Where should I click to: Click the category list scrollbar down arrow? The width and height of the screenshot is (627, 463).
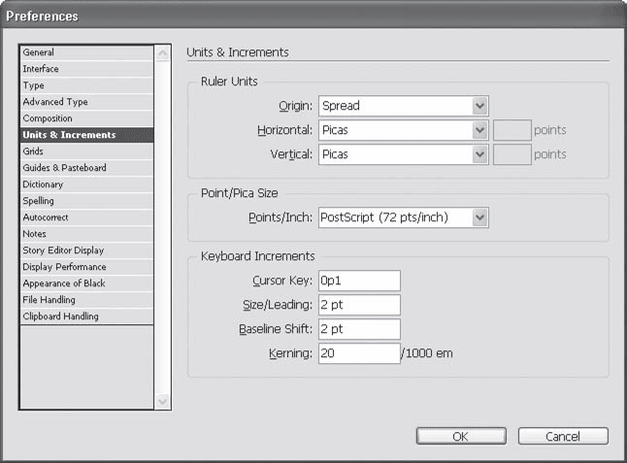(x=162, y=401)
